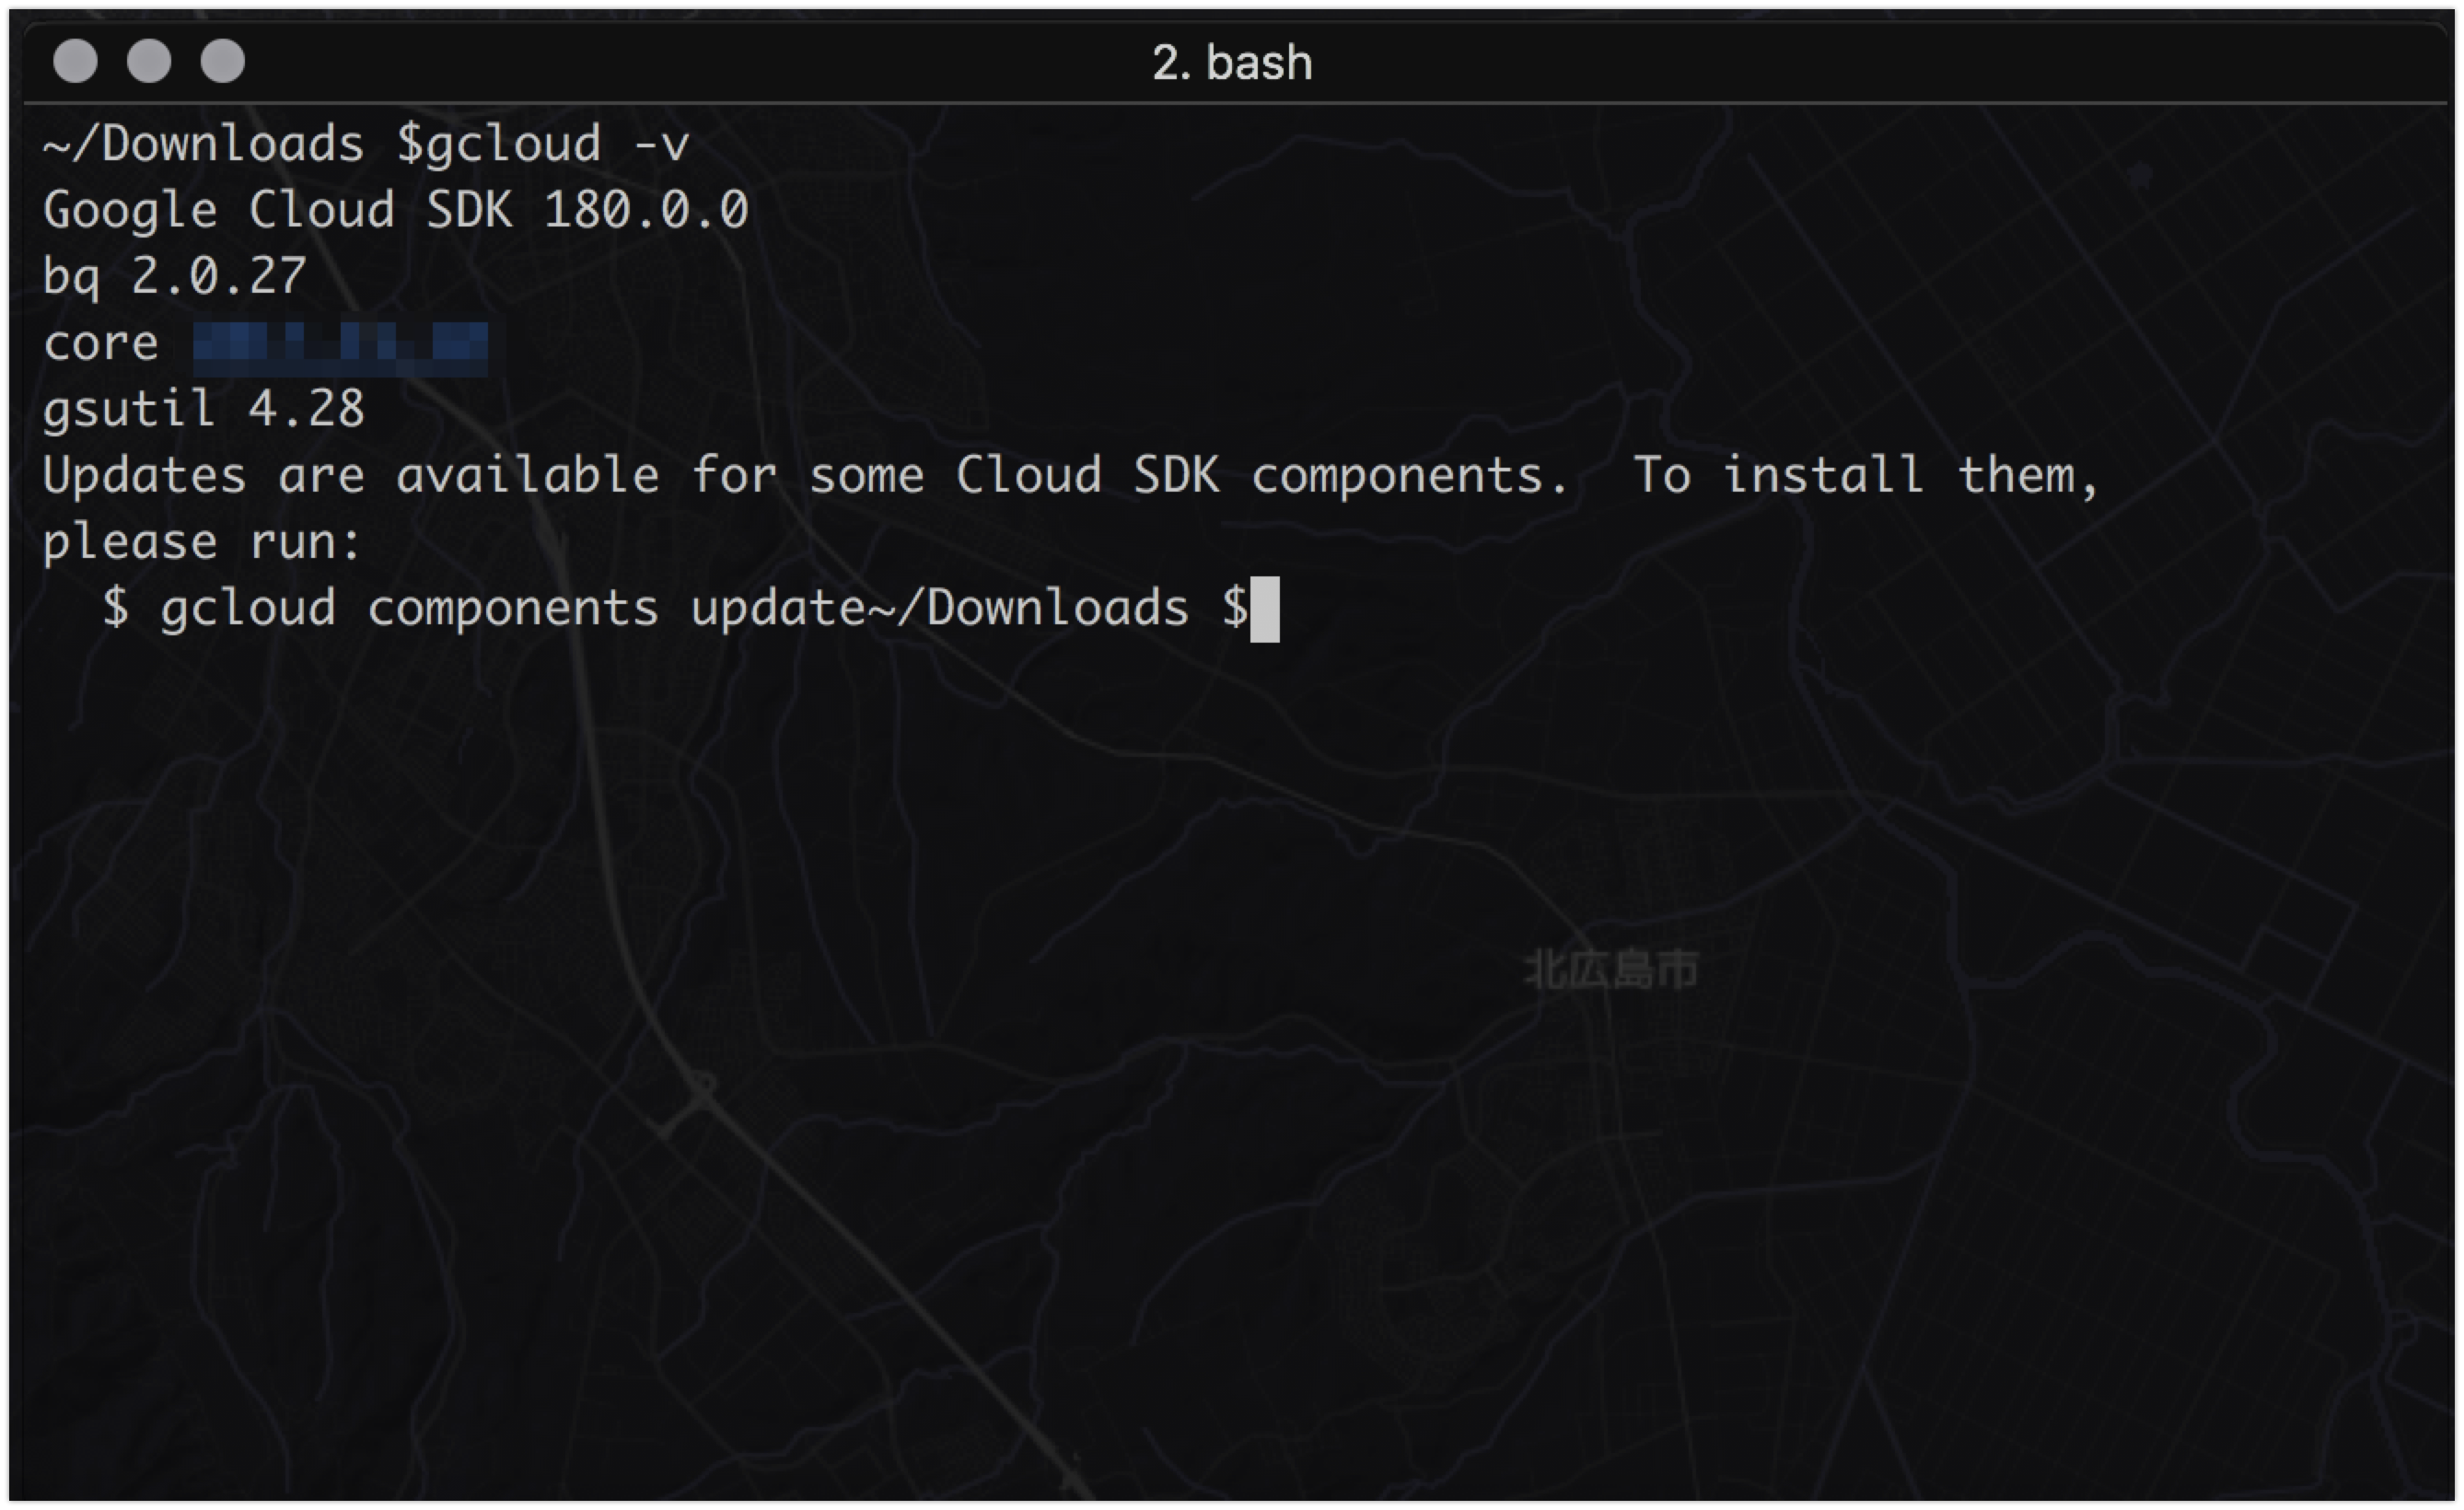Click the '~/Downloads $' prompt at cursor
This screenshot has height=1510, width=2464.
1059,608
